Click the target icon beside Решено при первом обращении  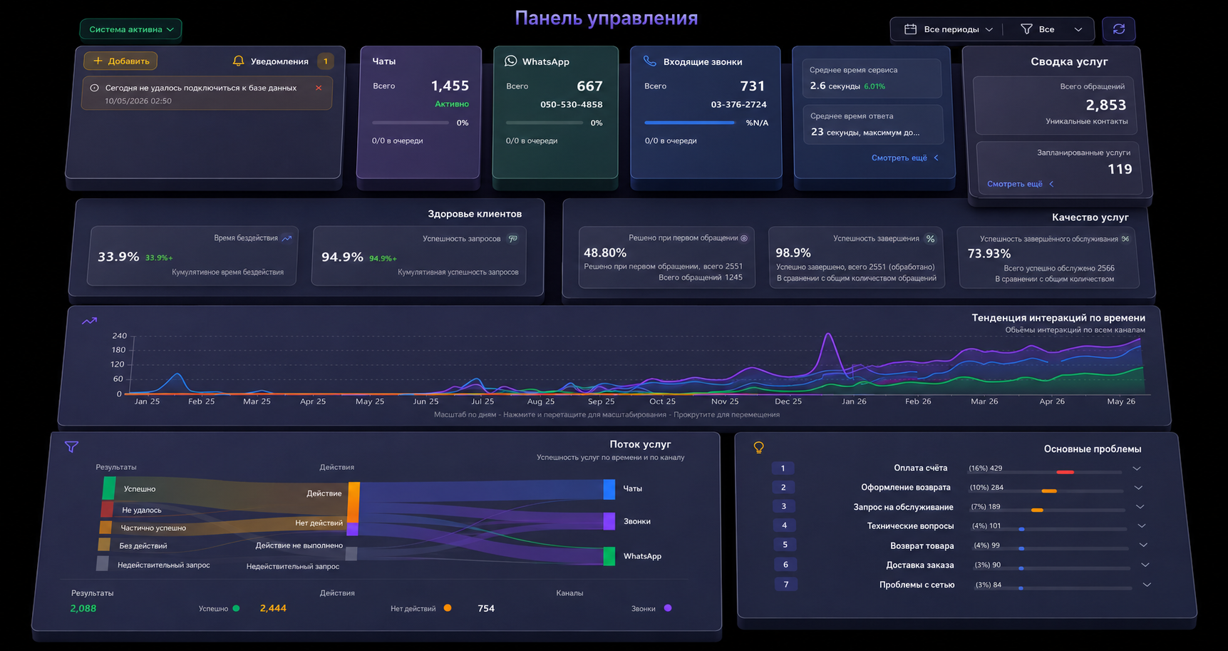coord(744,238)
